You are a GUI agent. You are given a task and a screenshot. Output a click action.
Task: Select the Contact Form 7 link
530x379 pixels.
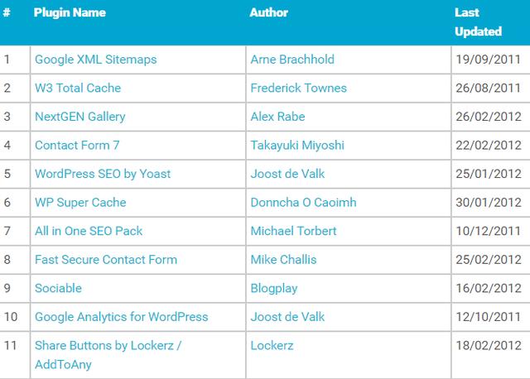click(77, 145)
